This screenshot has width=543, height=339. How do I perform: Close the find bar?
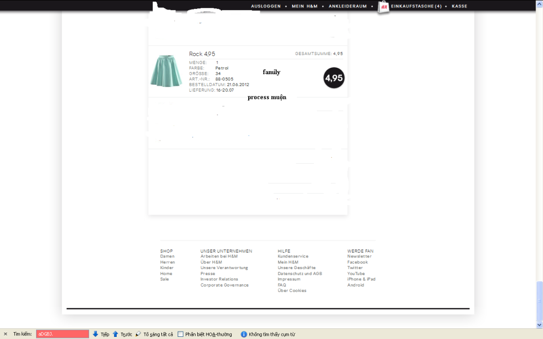(5, 334)
